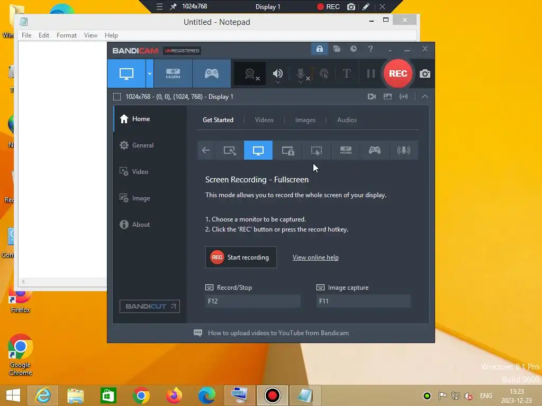542x406 pixels.
Task: Click the big red REC button
Action: click(398, 73)
